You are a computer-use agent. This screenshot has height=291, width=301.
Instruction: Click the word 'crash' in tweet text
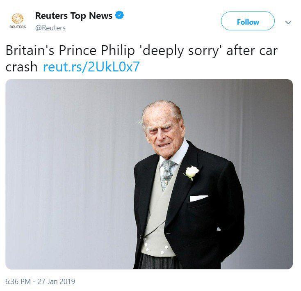point(21,67)
